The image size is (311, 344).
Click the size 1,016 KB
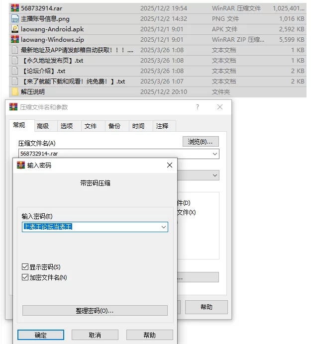click(292, 19)
